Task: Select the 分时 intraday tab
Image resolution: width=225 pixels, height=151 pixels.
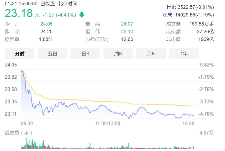Action: 20,53
